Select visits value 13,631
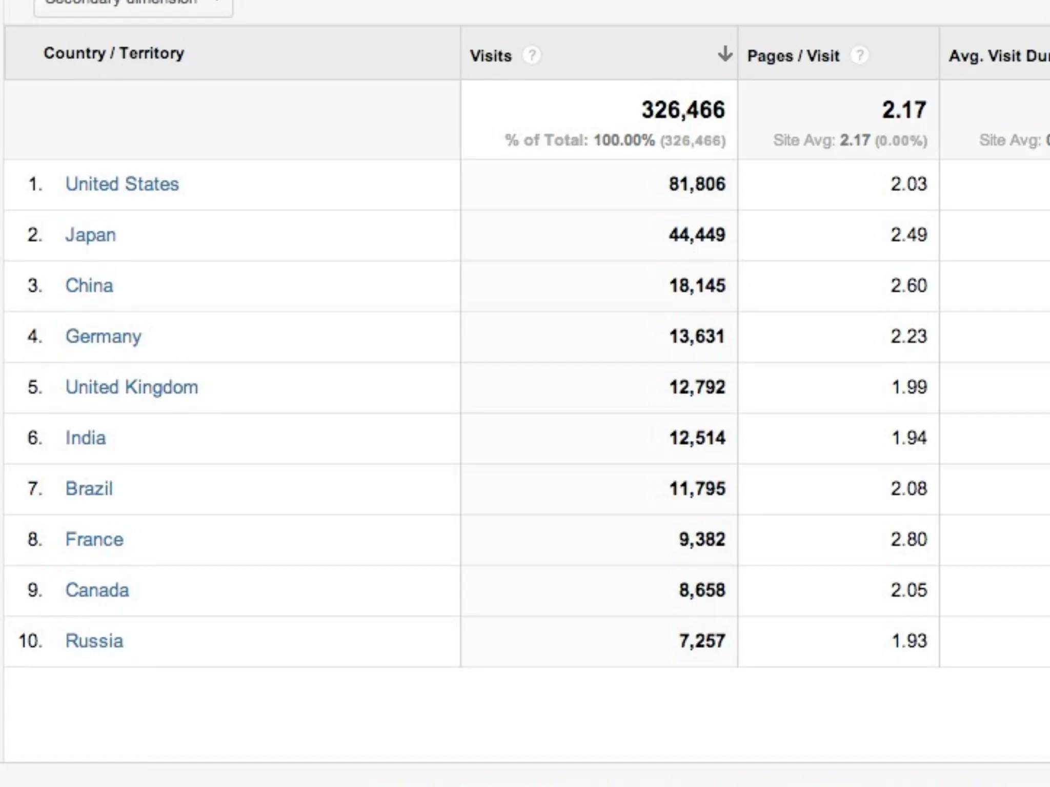The image size is (1050, 787). (x=697, y=336)
